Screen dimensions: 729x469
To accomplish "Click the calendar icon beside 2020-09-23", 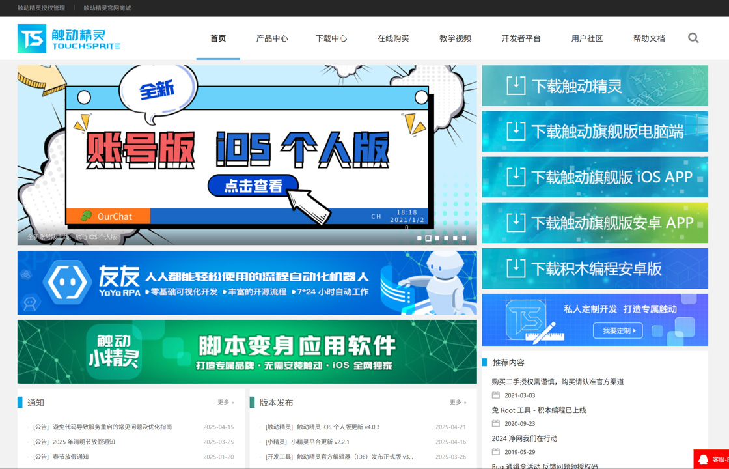I will click(x=495, y=424).
